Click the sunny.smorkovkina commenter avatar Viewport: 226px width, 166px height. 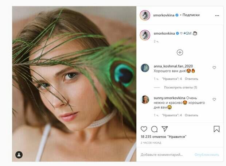pyautogui.click(x=145, y=100)
